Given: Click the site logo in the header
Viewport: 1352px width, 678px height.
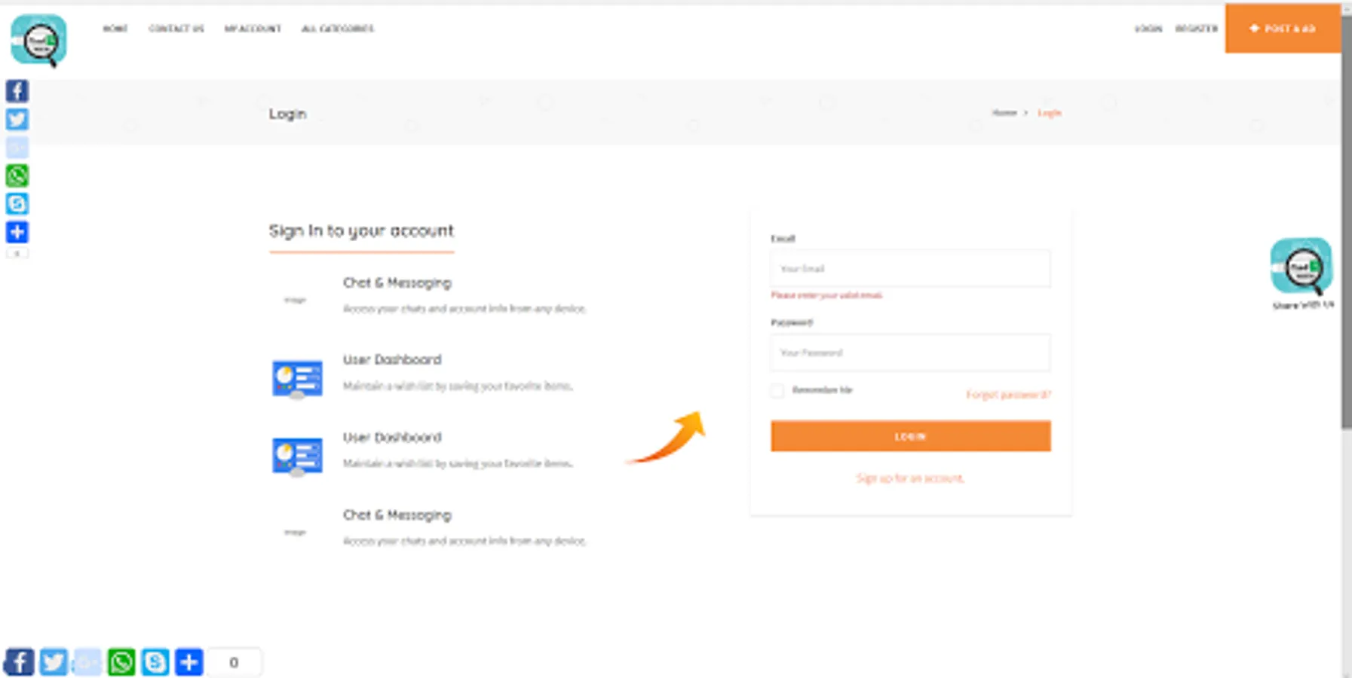Looking at the screenshot, I should [38, 41].
